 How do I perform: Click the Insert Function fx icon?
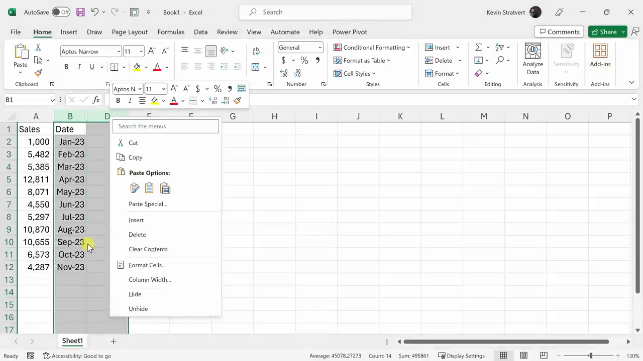coord(96,100)
